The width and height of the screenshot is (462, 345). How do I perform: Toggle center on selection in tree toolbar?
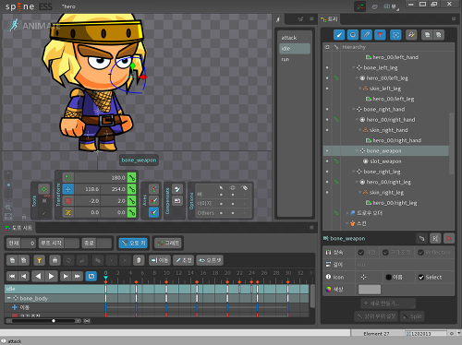point(395,35)
